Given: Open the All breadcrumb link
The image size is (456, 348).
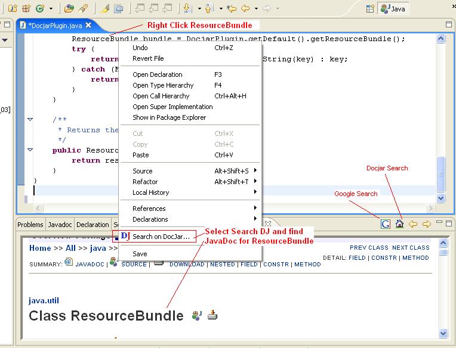Looking at the screenshot, I should (70, 248).
